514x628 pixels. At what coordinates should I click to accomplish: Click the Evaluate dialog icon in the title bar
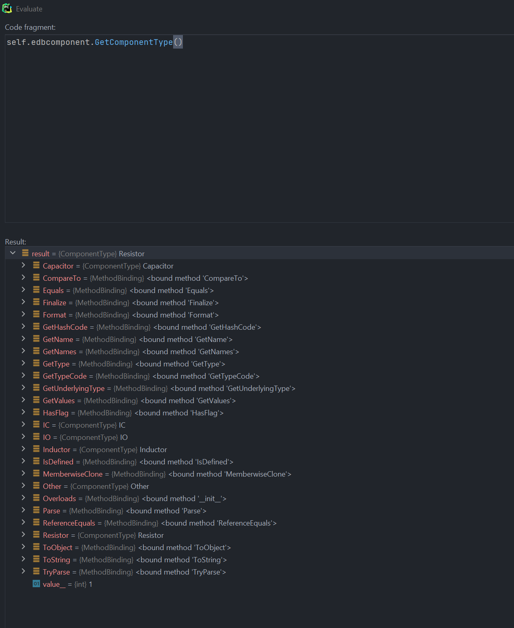(x=7, y=8)
